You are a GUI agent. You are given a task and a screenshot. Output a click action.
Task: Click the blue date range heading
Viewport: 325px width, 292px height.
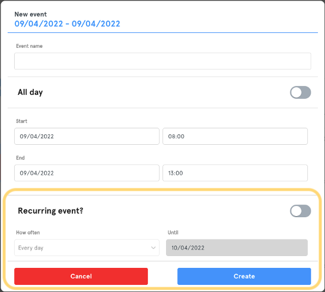[67, 24]
